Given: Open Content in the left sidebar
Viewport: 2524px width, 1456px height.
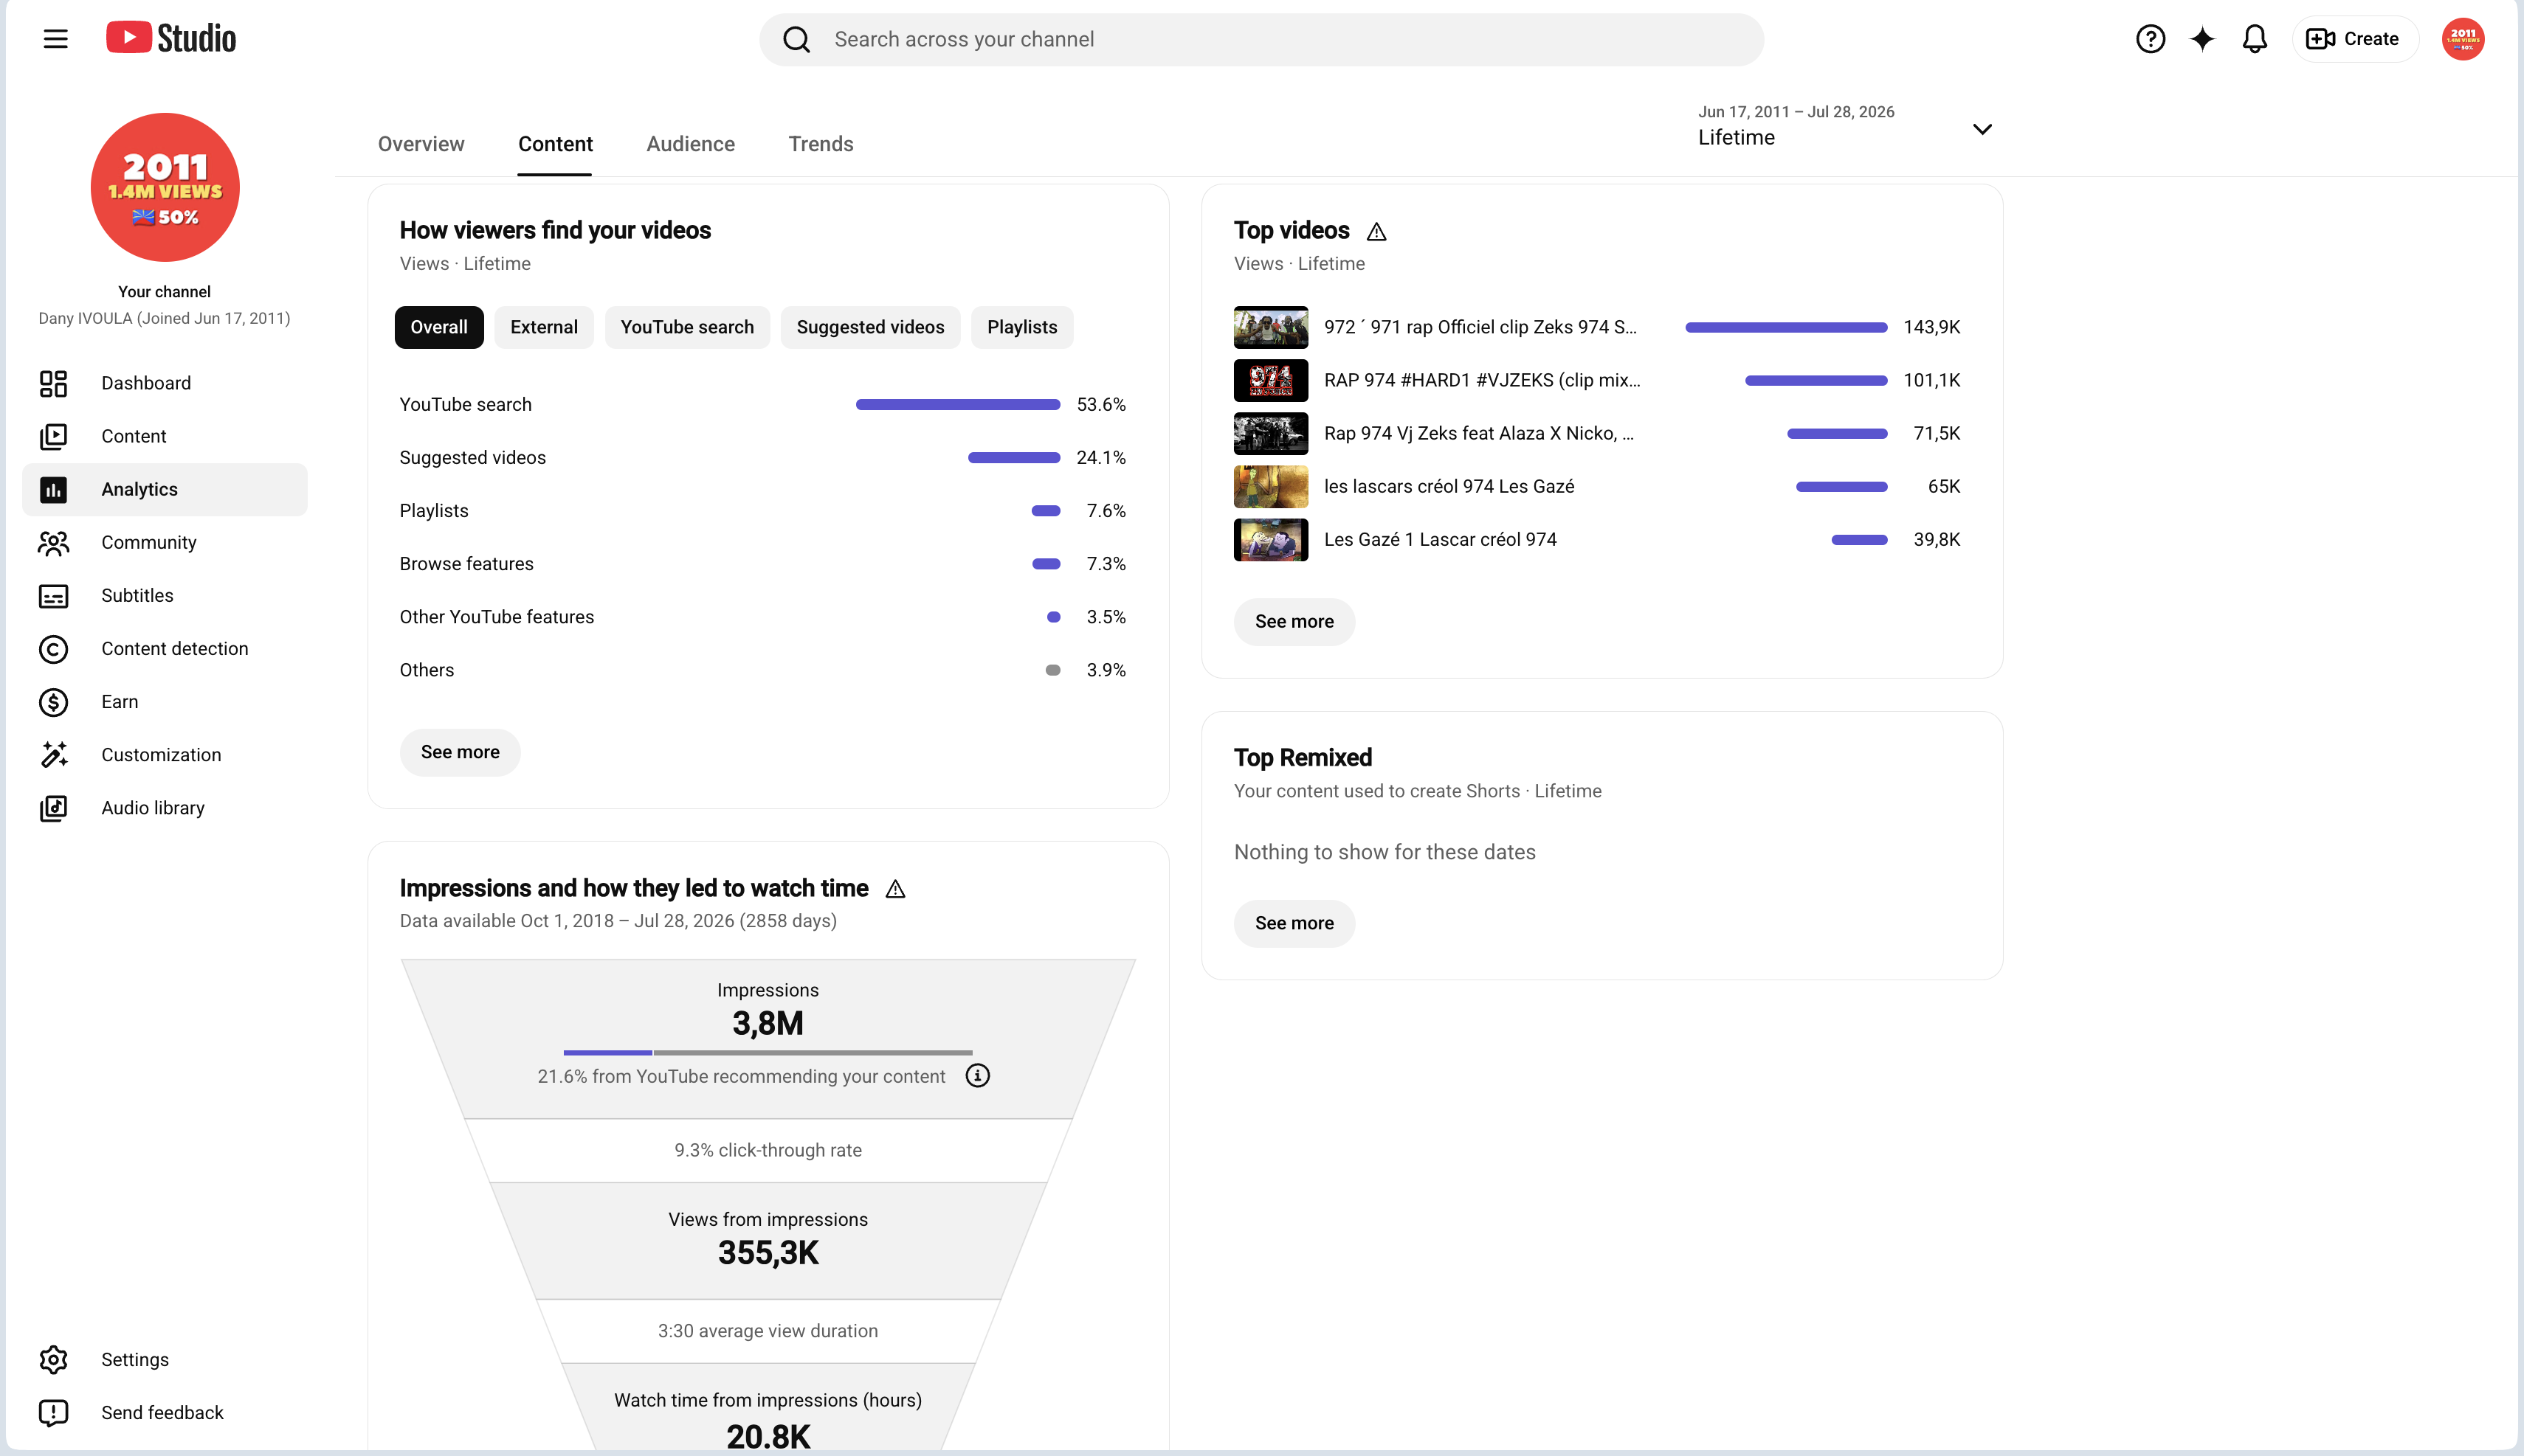Looking at the screenshot, I should click(x=165, y=436).
